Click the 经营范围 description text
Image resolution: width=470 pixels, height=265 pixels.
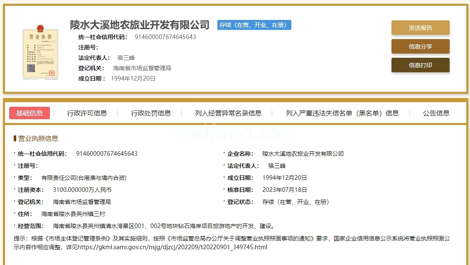click(163, 226)
